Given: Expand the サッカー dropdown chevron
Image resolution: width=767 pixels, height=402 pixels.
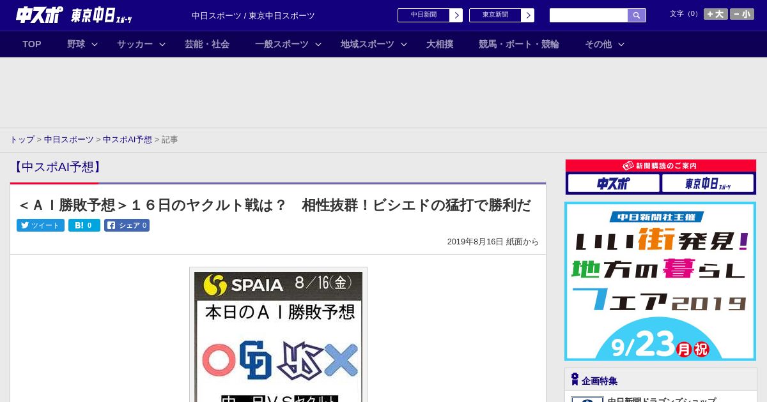Looking at the screenshot, I should tap(162, 44).
